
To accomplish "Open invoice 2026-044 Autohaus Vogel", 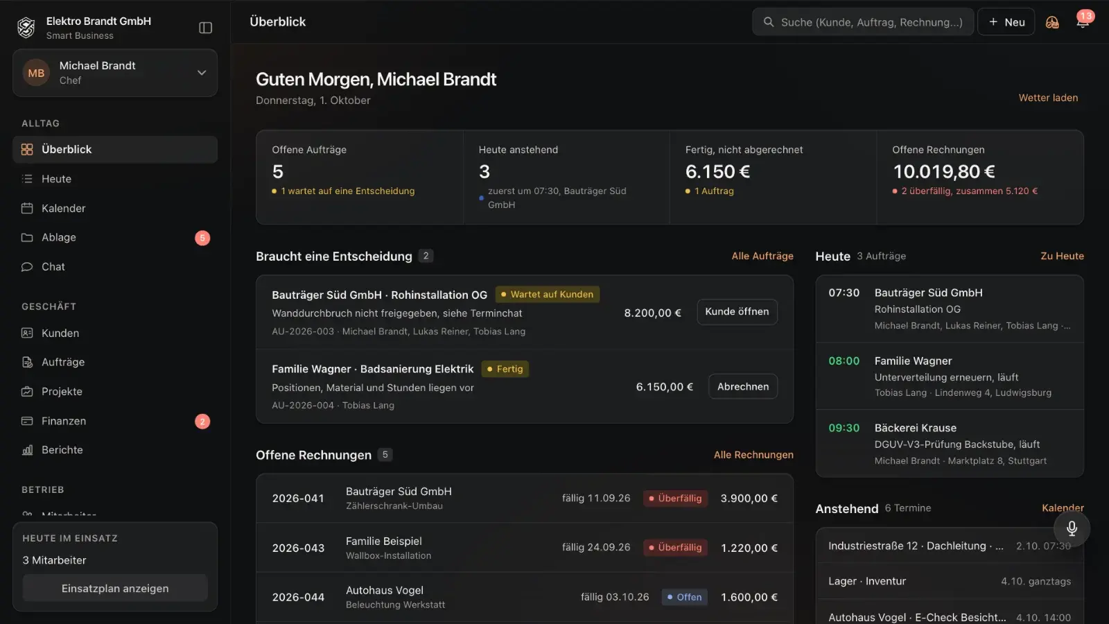I will tap(525, 597).
